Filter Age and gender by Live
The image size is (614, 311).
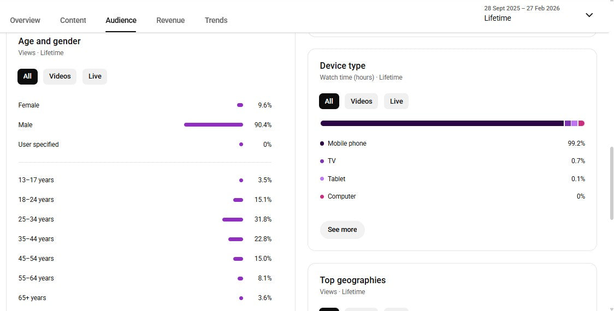click(95, 76)
